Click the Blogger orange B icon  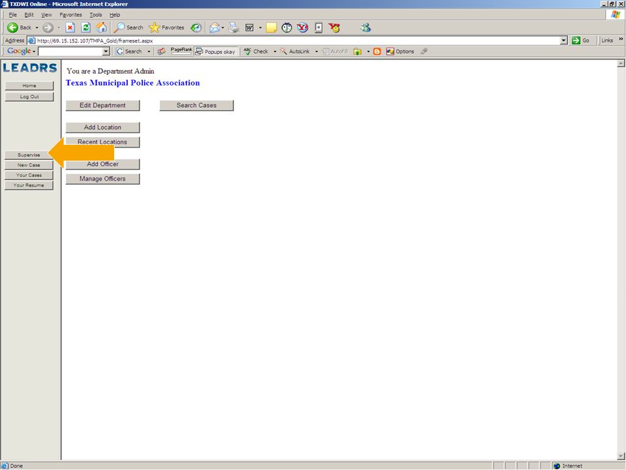377,51
